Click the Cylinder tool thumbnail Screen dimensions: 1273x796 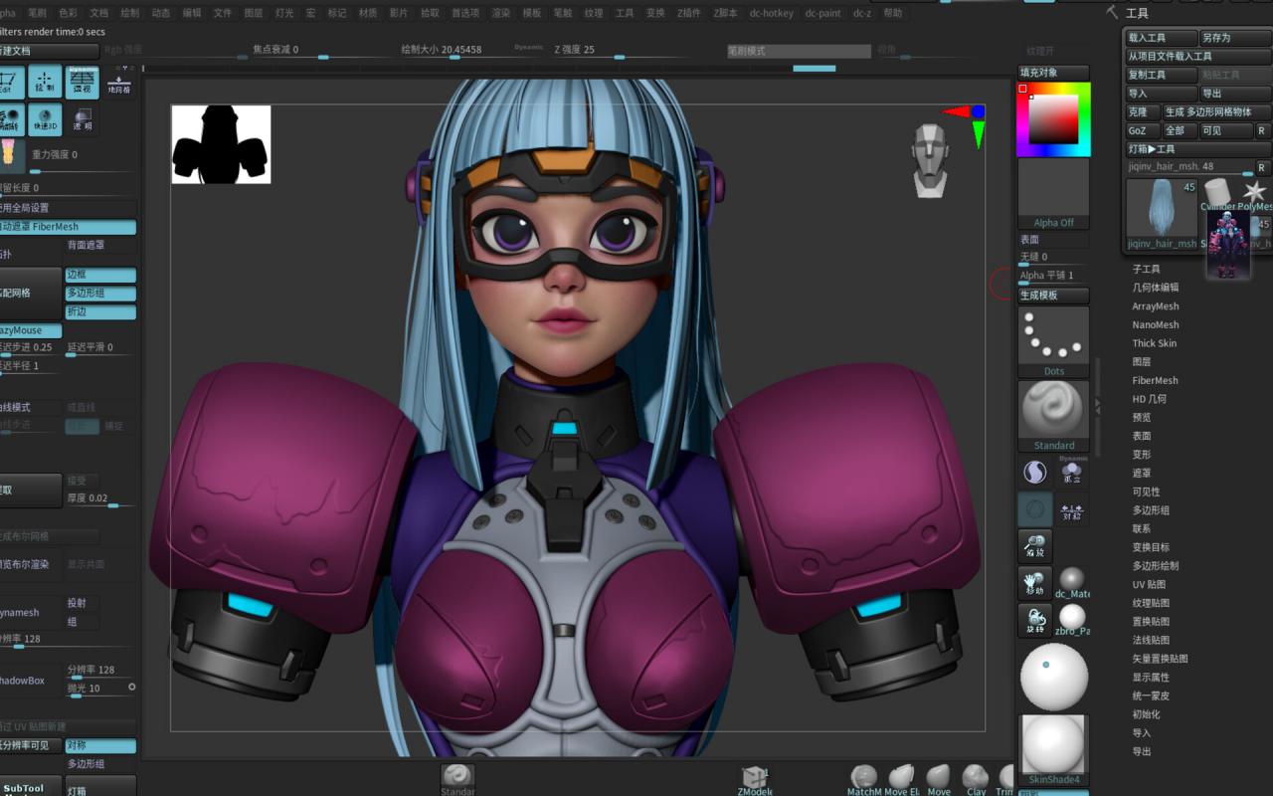coord(1216,194)
